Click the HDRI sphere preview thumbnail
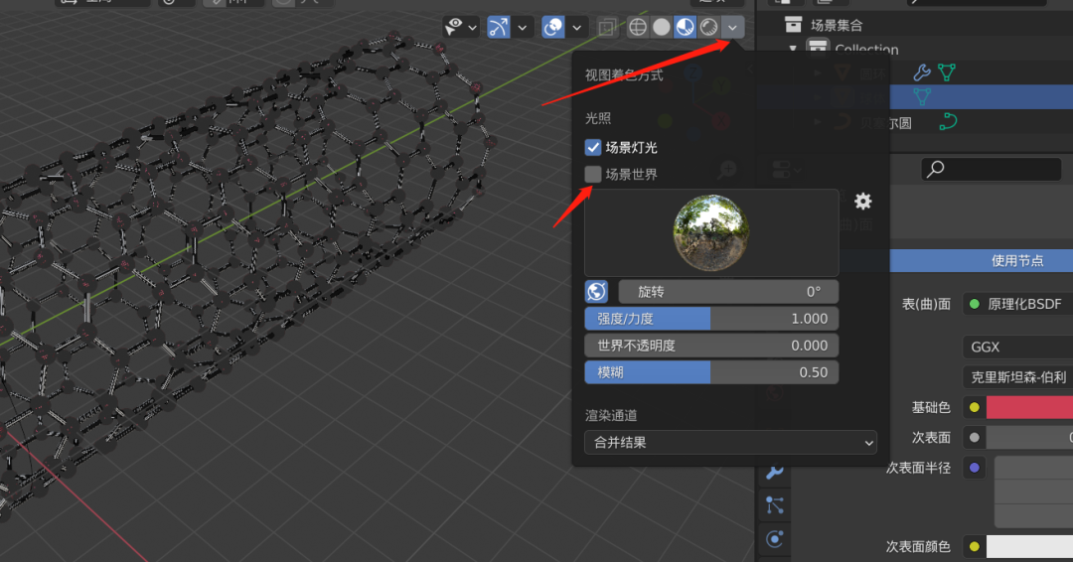Screen dimensions: 1073x562 click(x=711, y=233)
